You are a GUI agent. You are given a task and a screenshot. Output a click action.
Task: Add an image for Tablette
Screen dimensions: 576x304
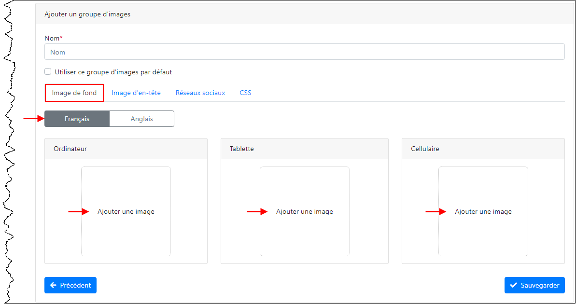tap(305, 211)
